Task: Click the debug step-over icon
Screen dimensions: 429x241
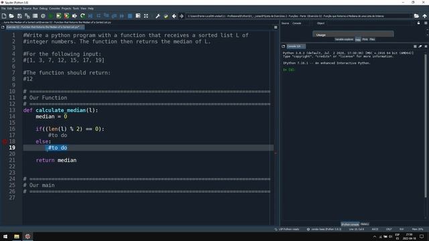Action: [x=99, y=16]
